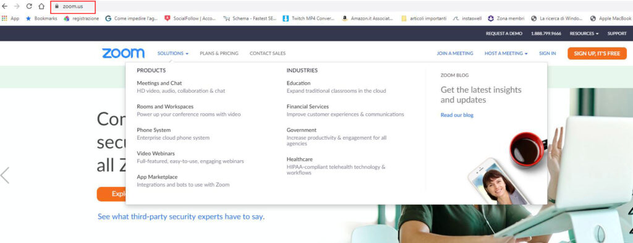Image resolution: width=633 pixels, height=243 pixels.
Task: Open the Apple MacBook bookmark
Action: [611, 19]
